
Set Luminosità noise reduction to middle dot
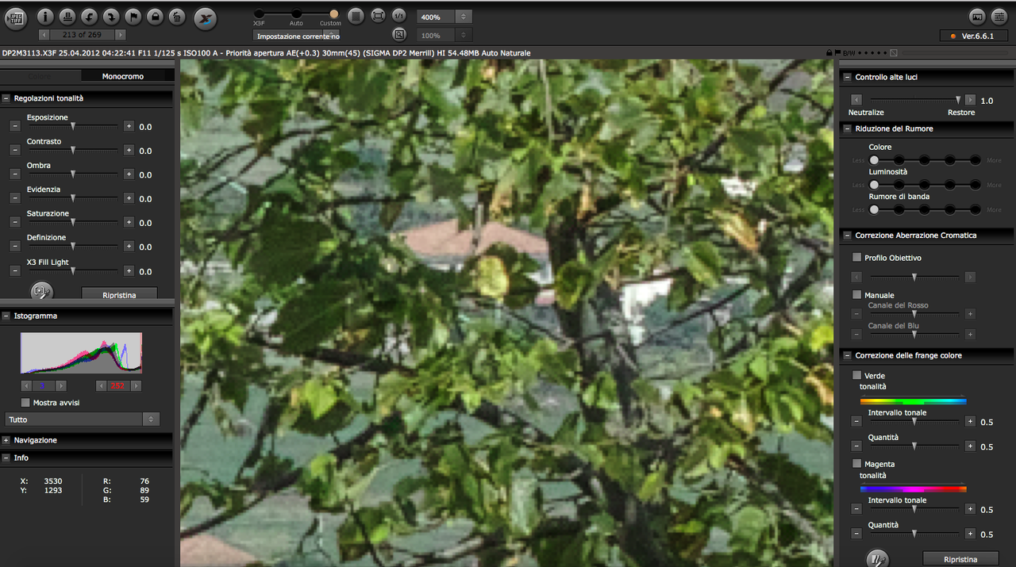click(x=925, y=185)
